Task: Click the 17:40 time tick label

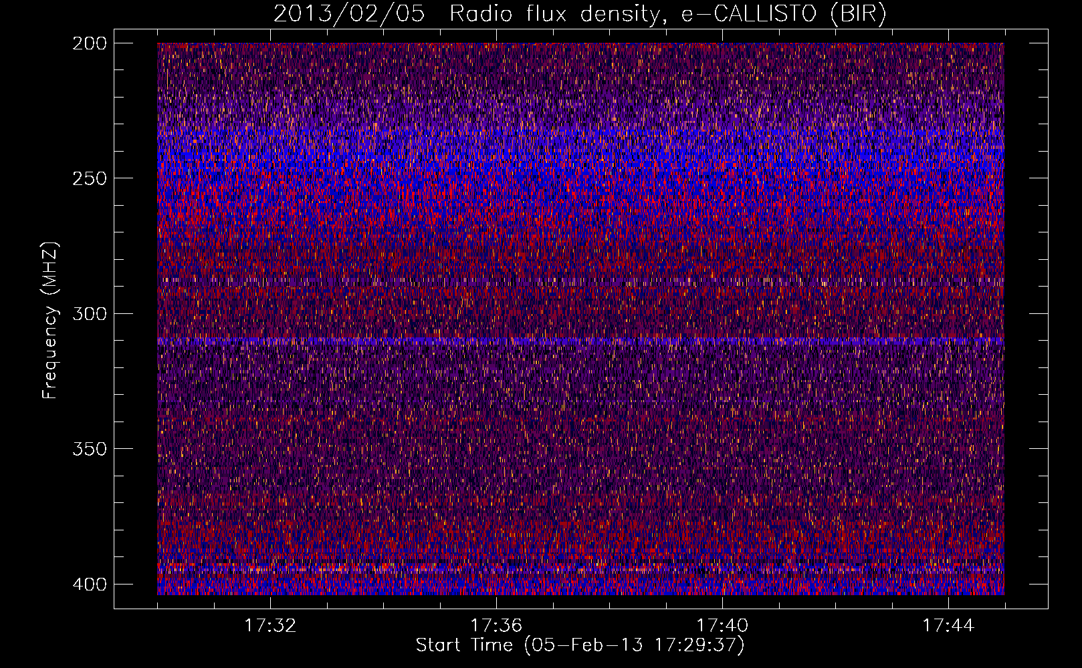Action: (722, 626)
